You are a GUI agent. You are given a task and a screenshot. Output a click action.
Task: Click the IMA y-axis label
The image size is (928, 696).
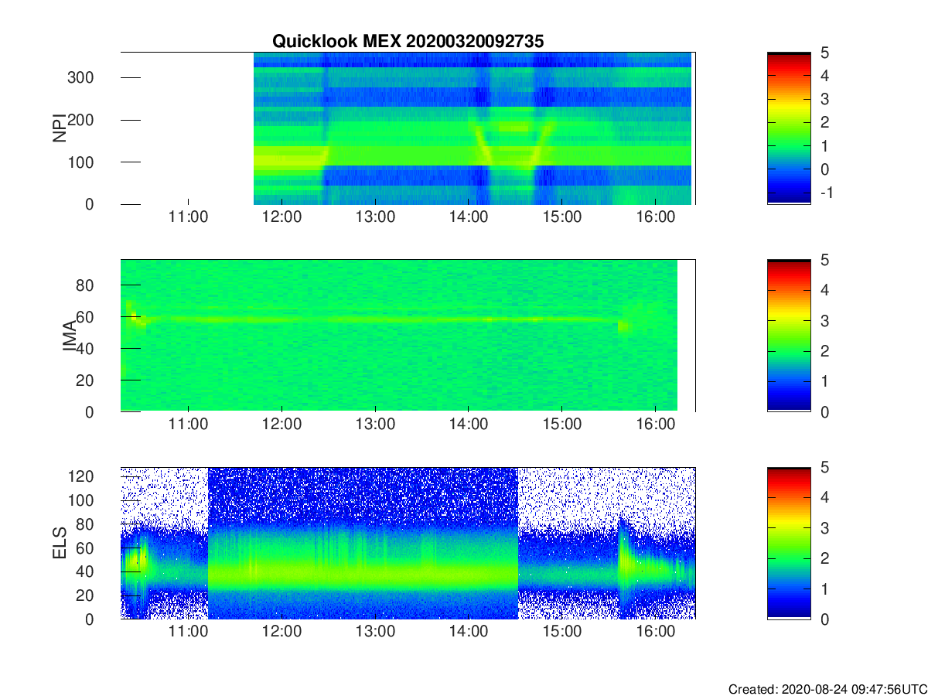pyautogui.click(x=69, y=336)
